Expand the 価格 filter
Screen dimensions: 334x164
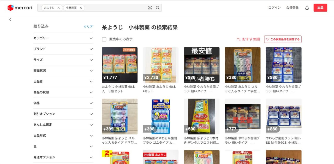click(x=63, y=103)
